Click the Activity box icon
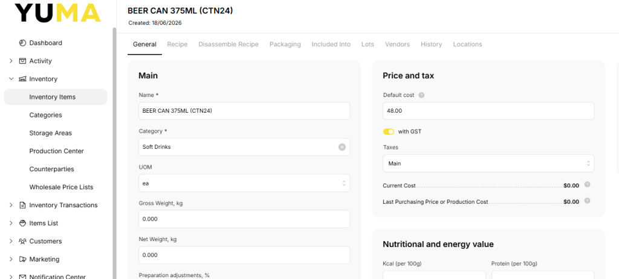Screen dimensions: 619x279 [x=22, y=61]
